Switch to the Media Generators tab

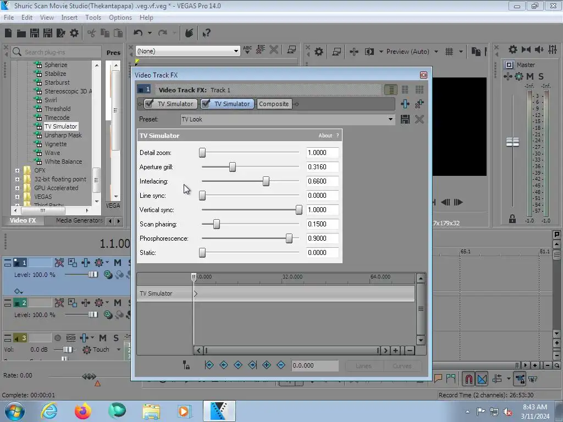point(79,220)
